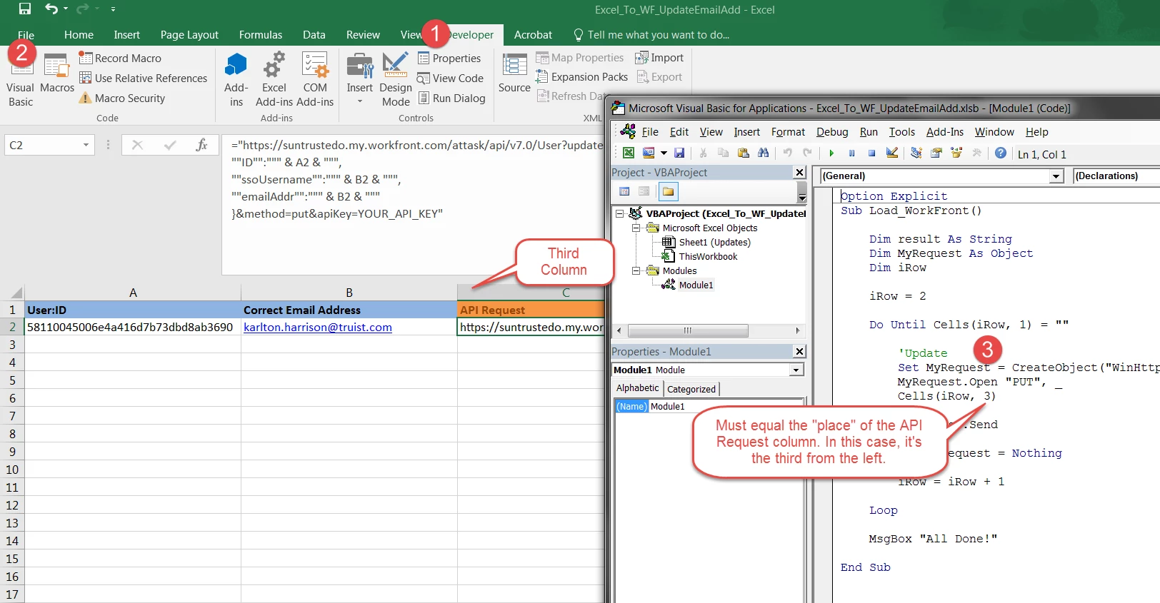Click the Object Browser toolbar icon
The height and width of the screenshot is (603, 1160).
[956, 153]
